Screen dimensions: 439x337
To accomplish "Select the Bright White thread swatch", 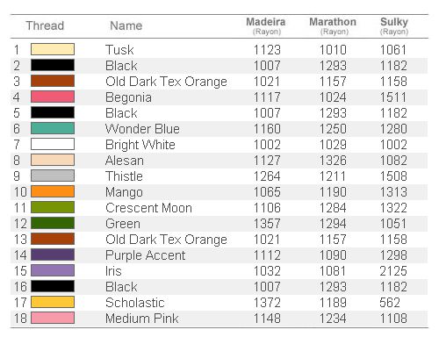I will tap(53, 144).
